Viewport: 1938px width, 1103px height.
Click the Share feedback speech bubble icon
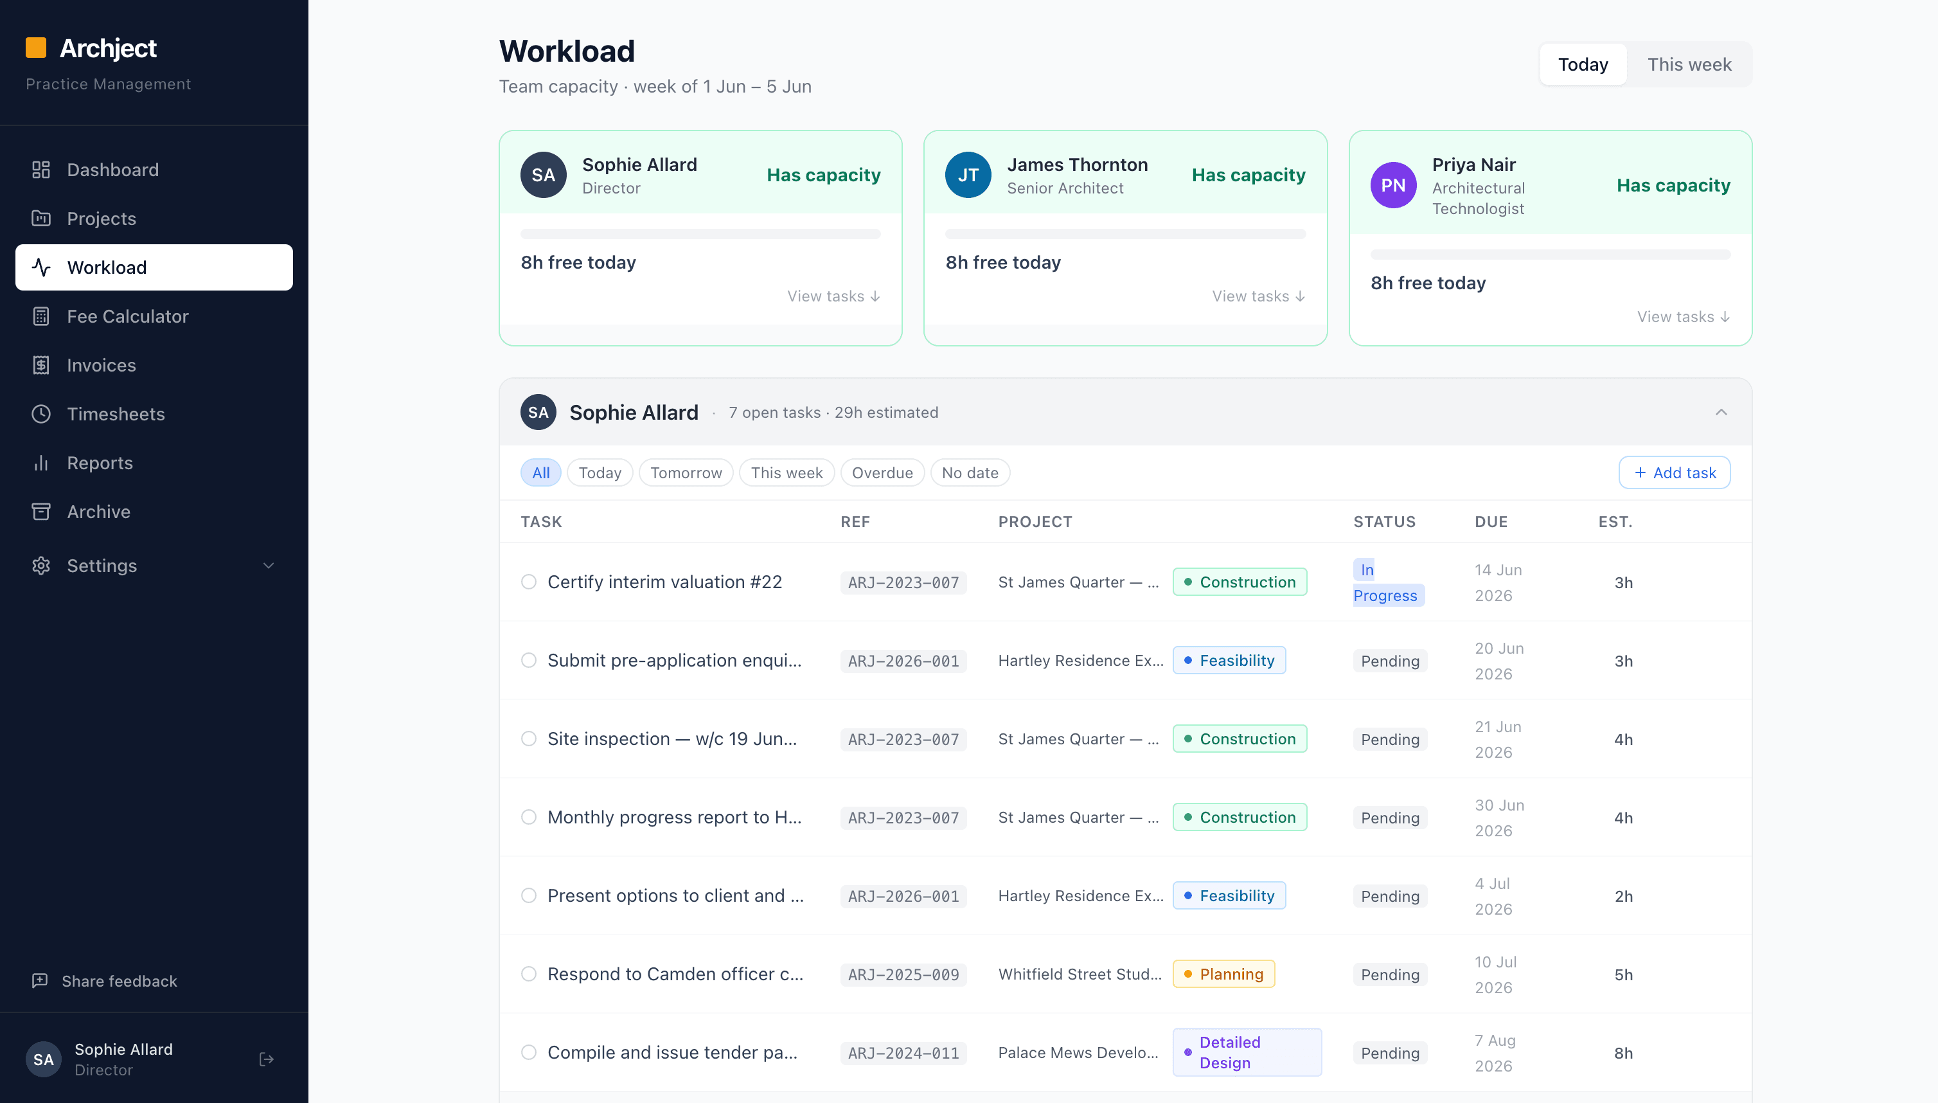pyautogui.click(x=40, y=980)
